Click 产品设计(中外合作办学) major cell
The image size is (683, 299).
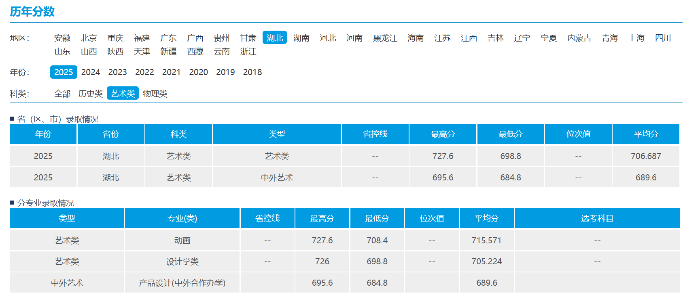pos(182,283)
